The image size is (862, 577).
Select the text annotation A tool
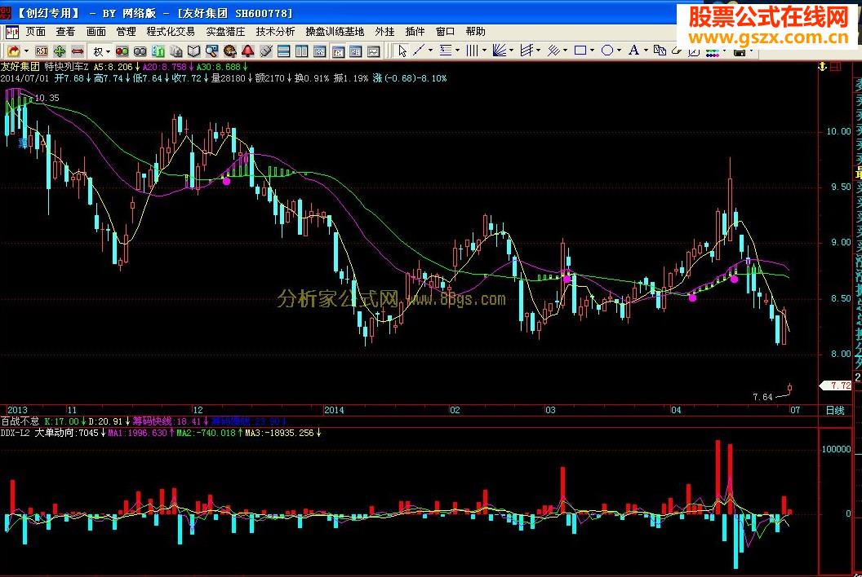633,51
